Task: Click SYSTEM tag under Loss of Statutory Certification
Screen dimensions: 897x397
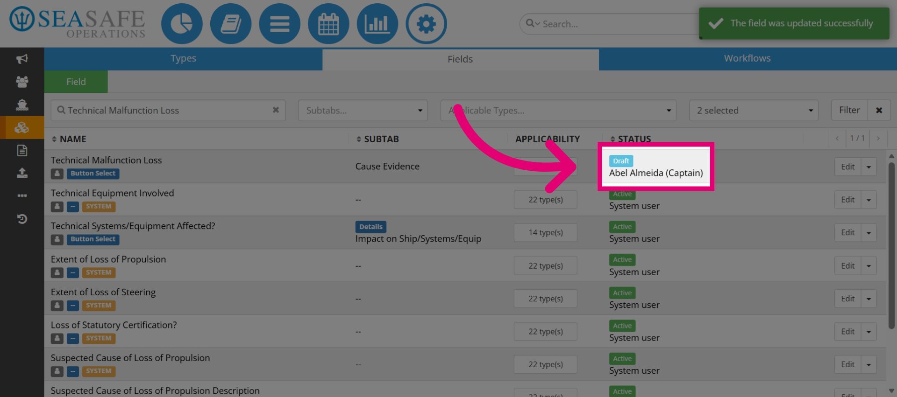Action: 99,338
